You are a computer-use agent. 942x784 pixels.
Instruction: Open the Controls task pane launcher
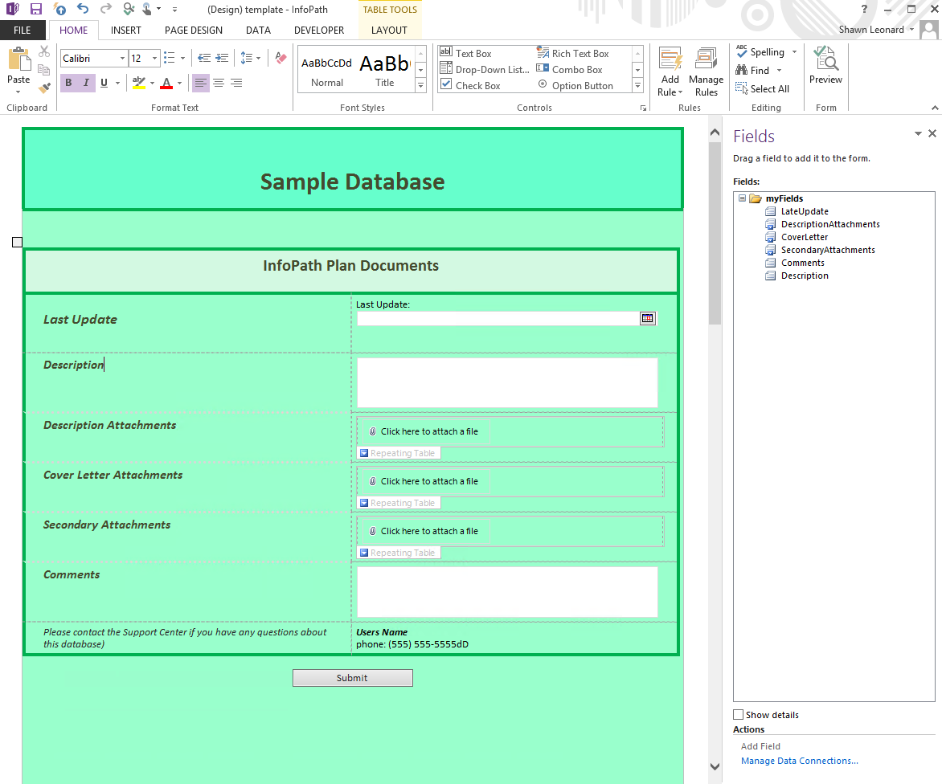coord(644,108)
